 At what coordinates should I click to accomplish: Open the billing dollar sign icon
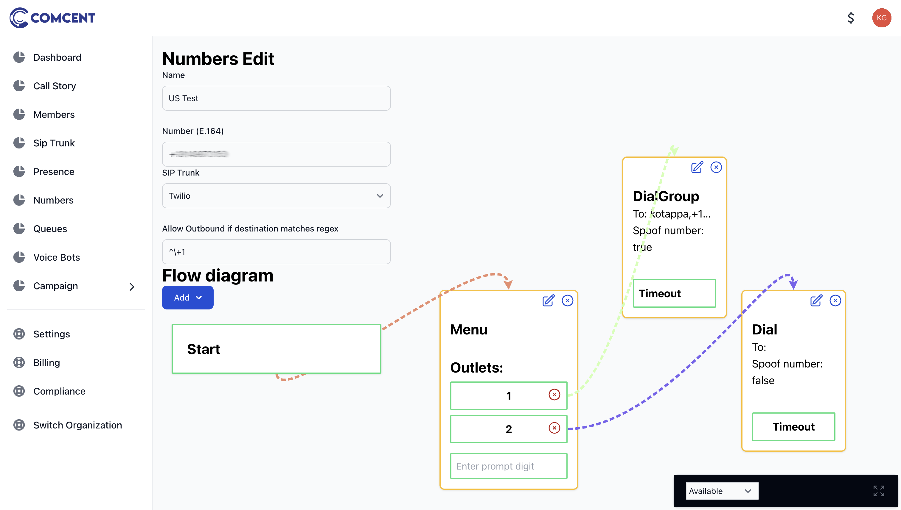[x=850, y=18]
